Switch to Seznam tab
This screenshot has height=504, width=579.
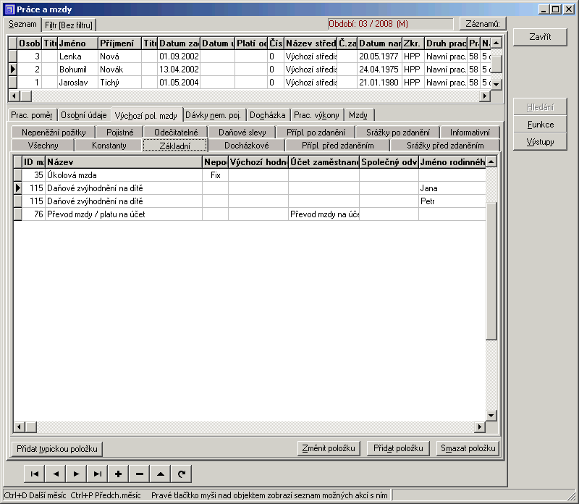(x=22, y=25)
